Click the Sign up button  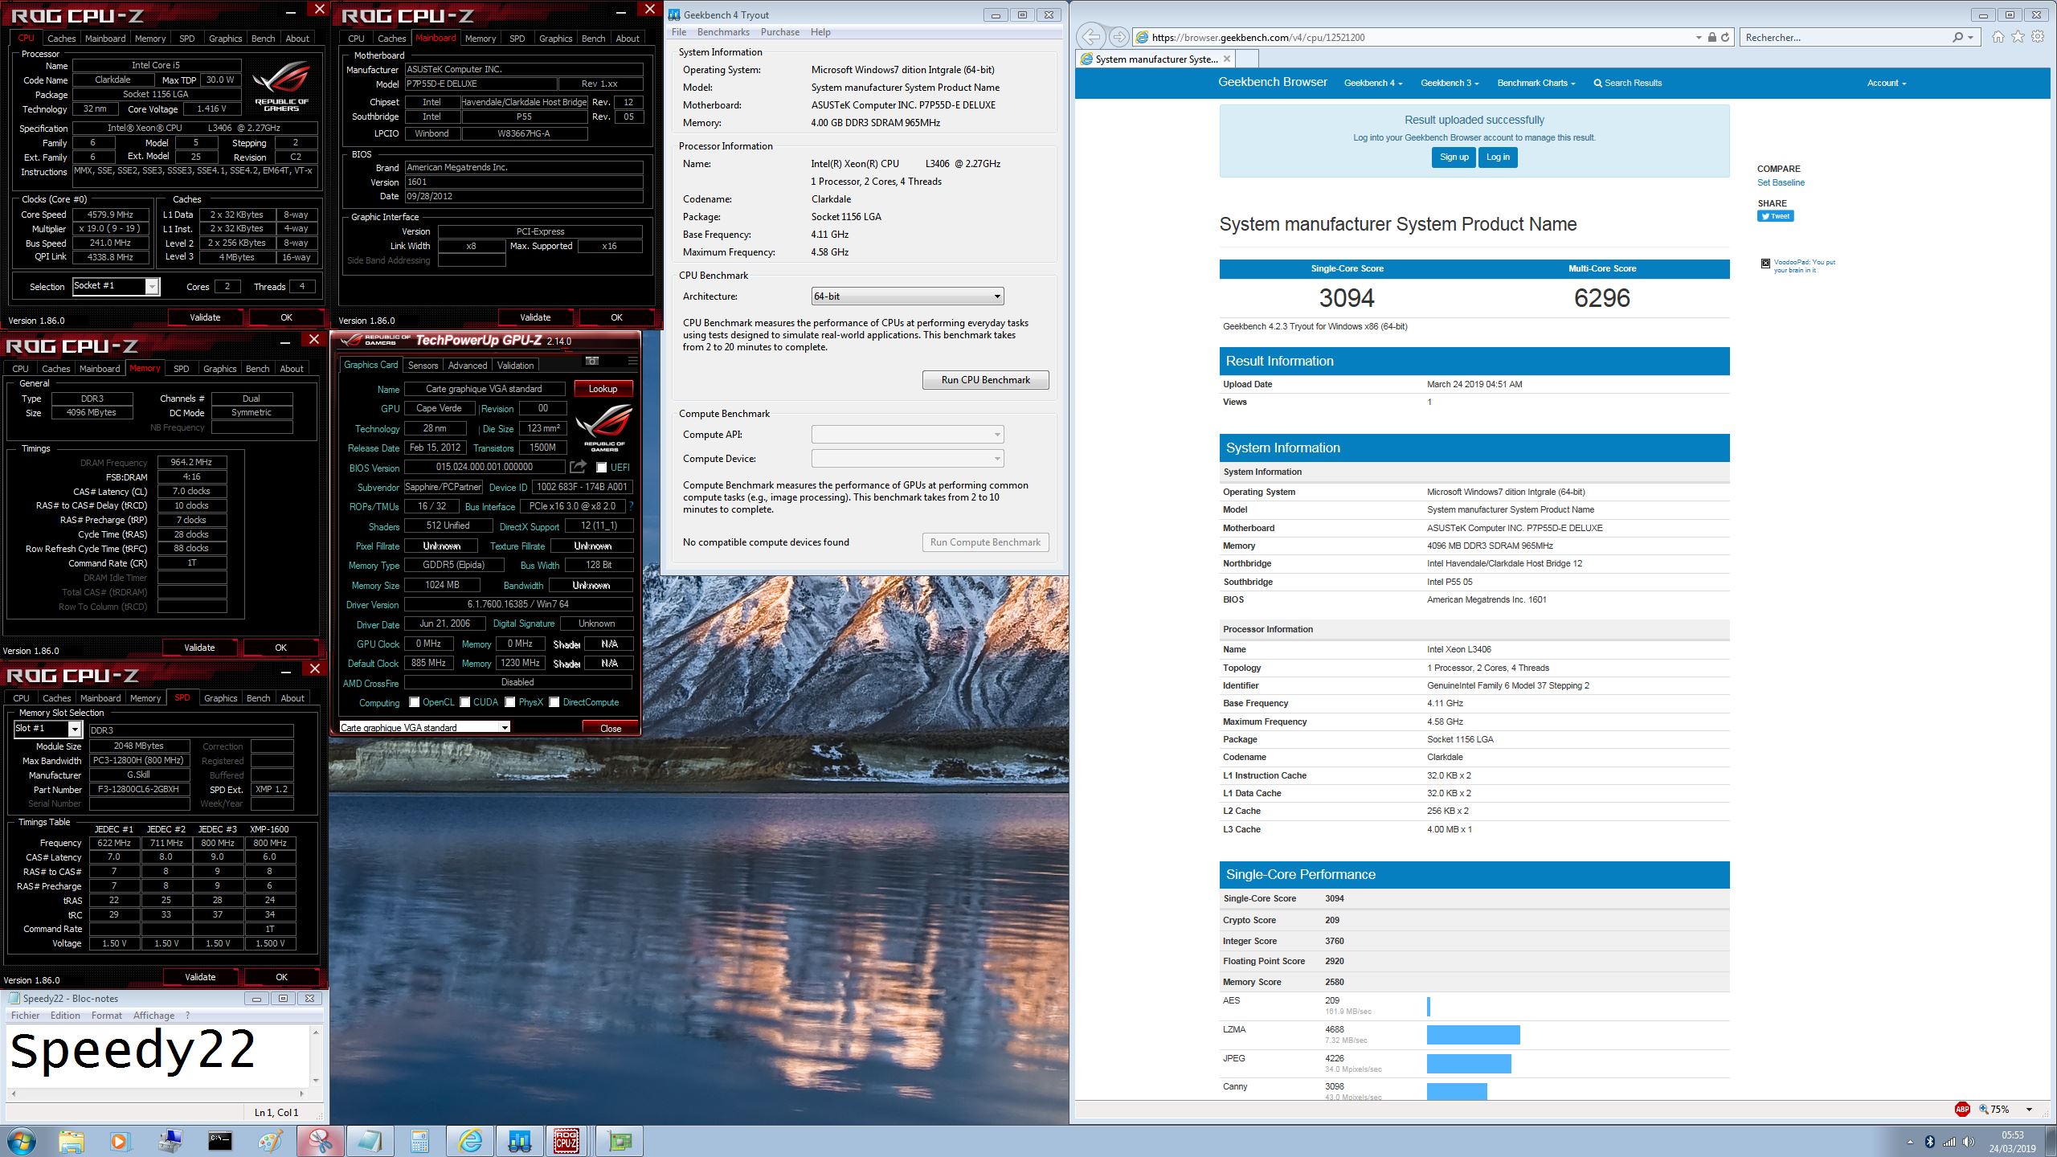click(1454, 157)
